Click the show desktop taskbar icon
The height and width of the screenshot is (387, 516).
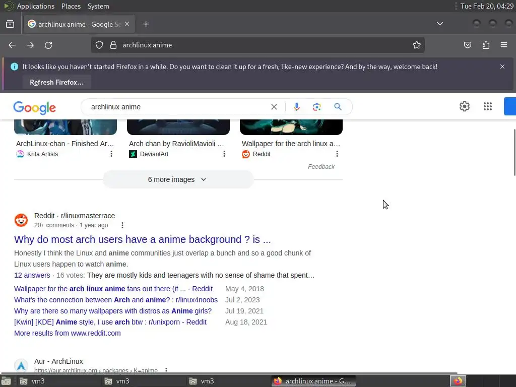pos(6,381)
